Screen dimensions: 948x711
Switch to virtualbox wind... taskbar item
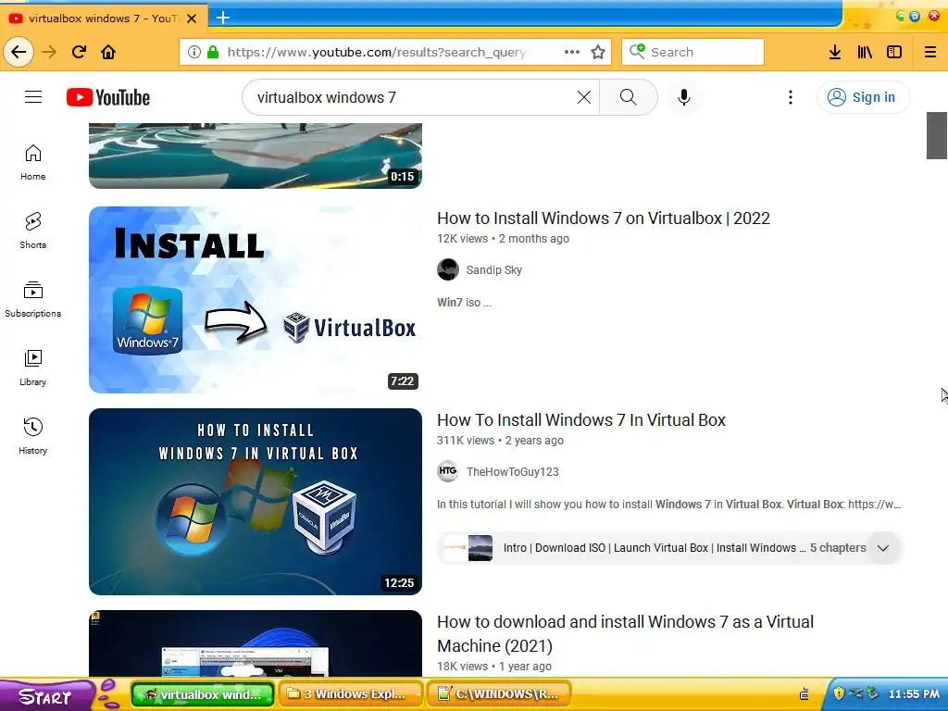pyautogui.click(x=203, y=694)
